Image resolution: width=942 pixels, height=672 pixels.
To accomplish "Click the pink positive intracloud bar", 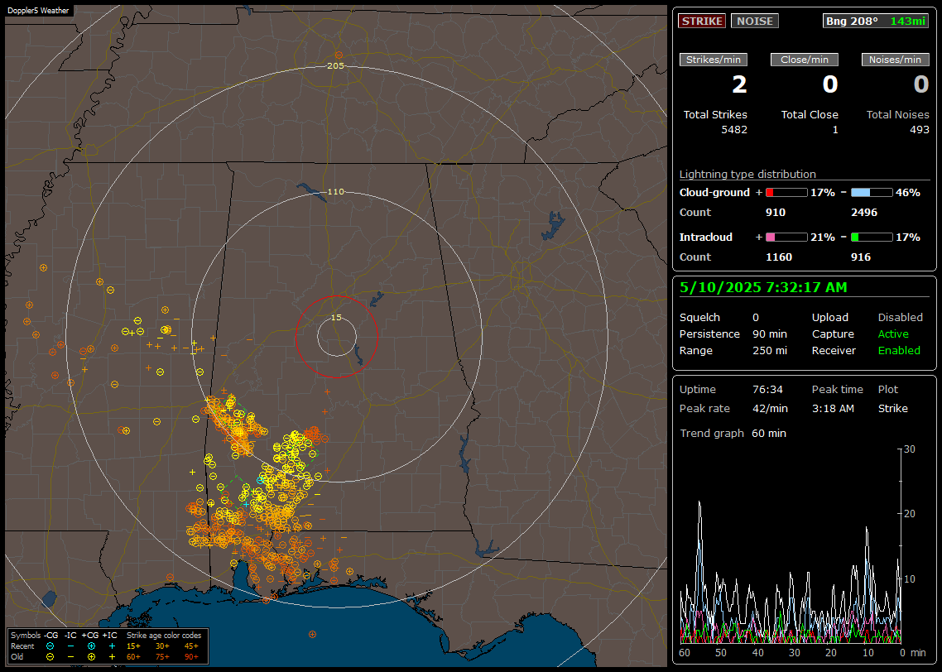I will click(x=786, y=238).
